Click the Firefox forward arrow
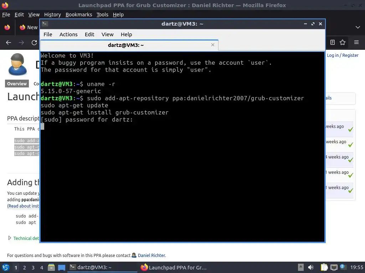365x273 pixels. [x=21, y=43]
